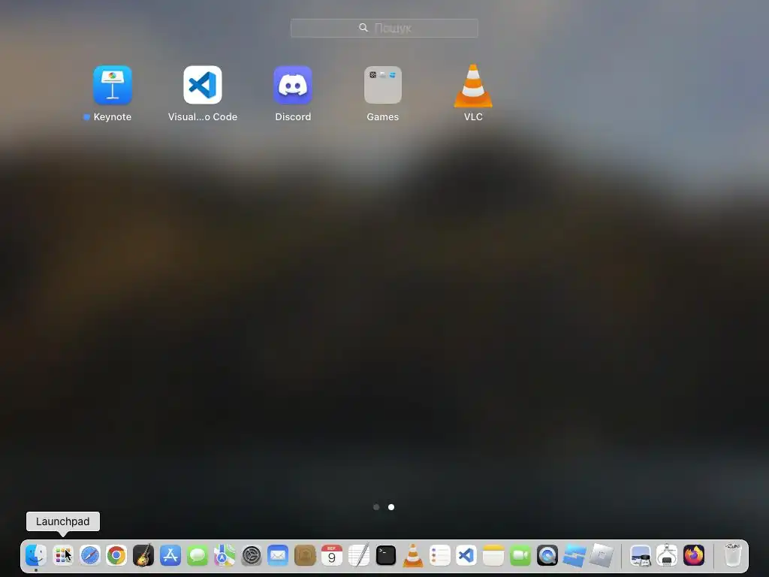Click the Launchpad icon in the Dock

click(63, 555)
